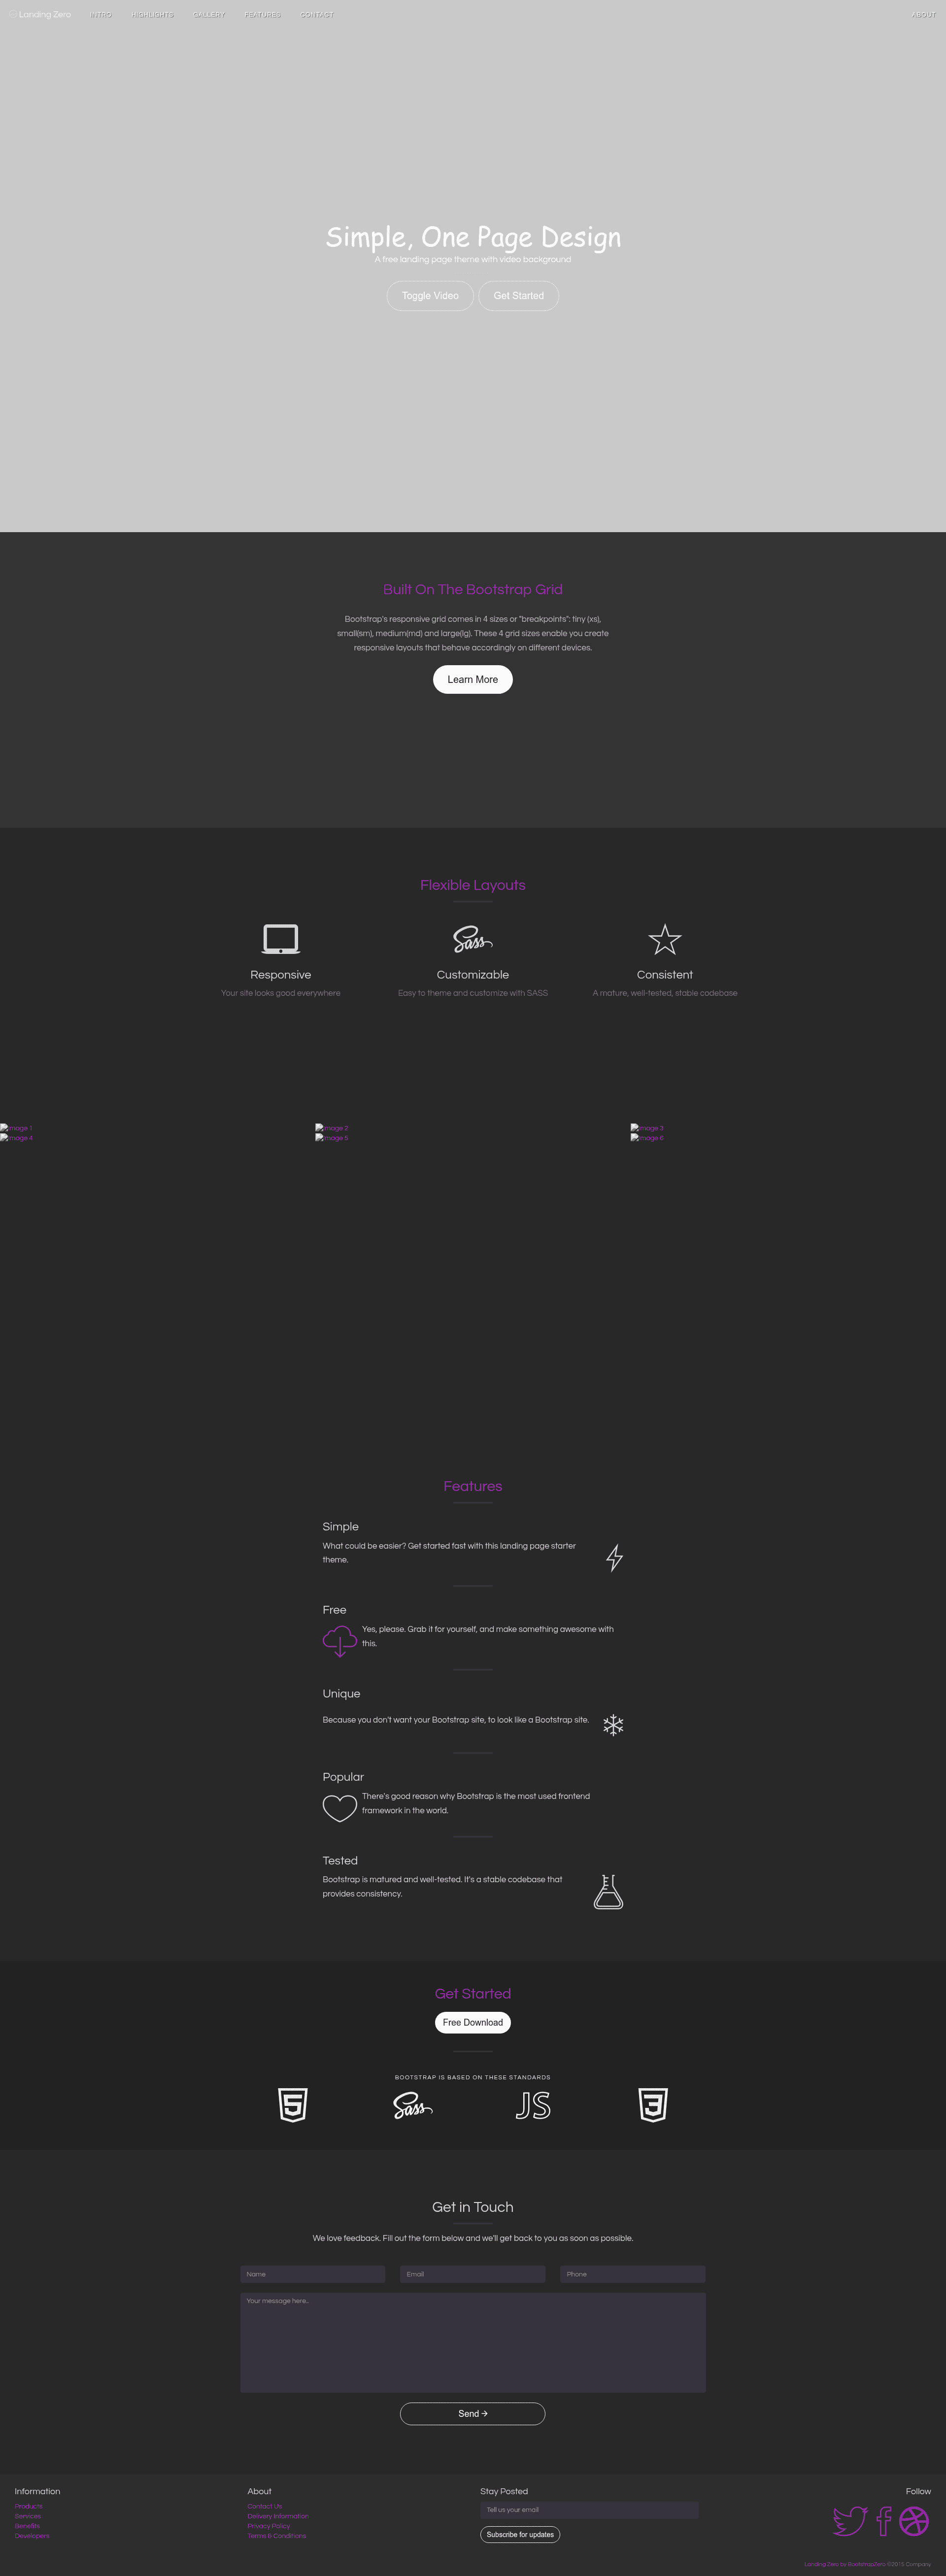Click the cloud download icon under Free
This screenshot has width=946, height=2576.
coord(340,1641)
